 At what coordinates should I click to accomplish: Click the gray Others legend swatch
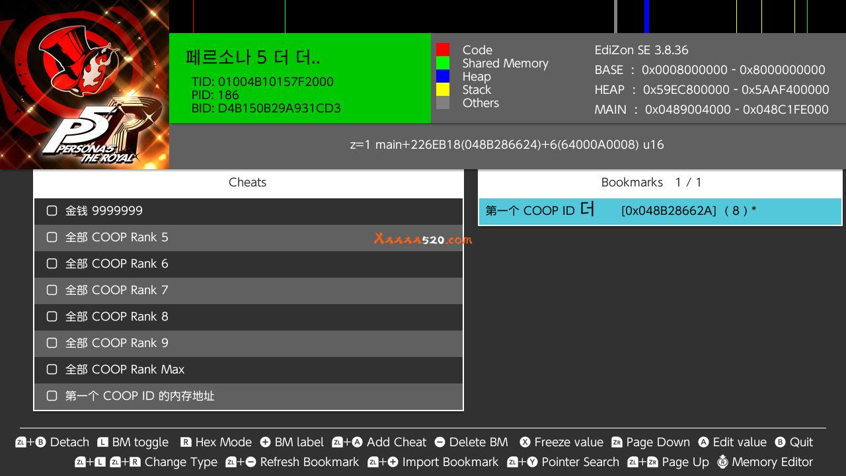443,102
